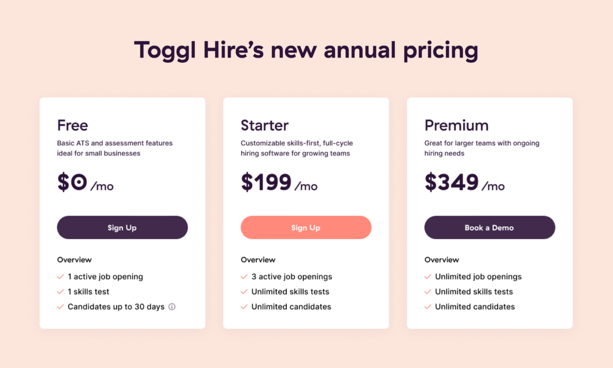Click Book a Demo on the Premium plan
Image resolution: width=613 pixels, height=368 pixels.
490,227
